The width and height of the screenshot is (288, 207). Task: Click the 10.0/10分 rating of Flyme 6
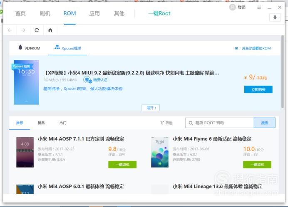click(253, 149)
